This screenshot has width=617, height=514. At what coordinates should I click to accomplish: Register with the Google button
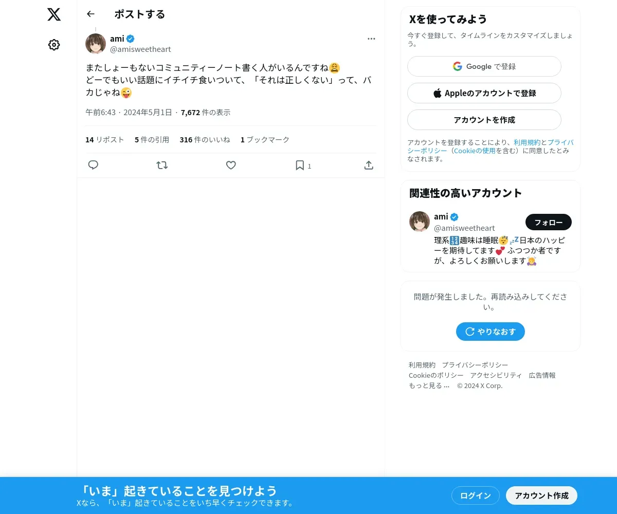coord(484,66)
